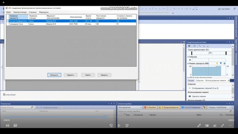
Task: Toggle the 0 из 8 Сообщения filter
Action: pos(191,107)
